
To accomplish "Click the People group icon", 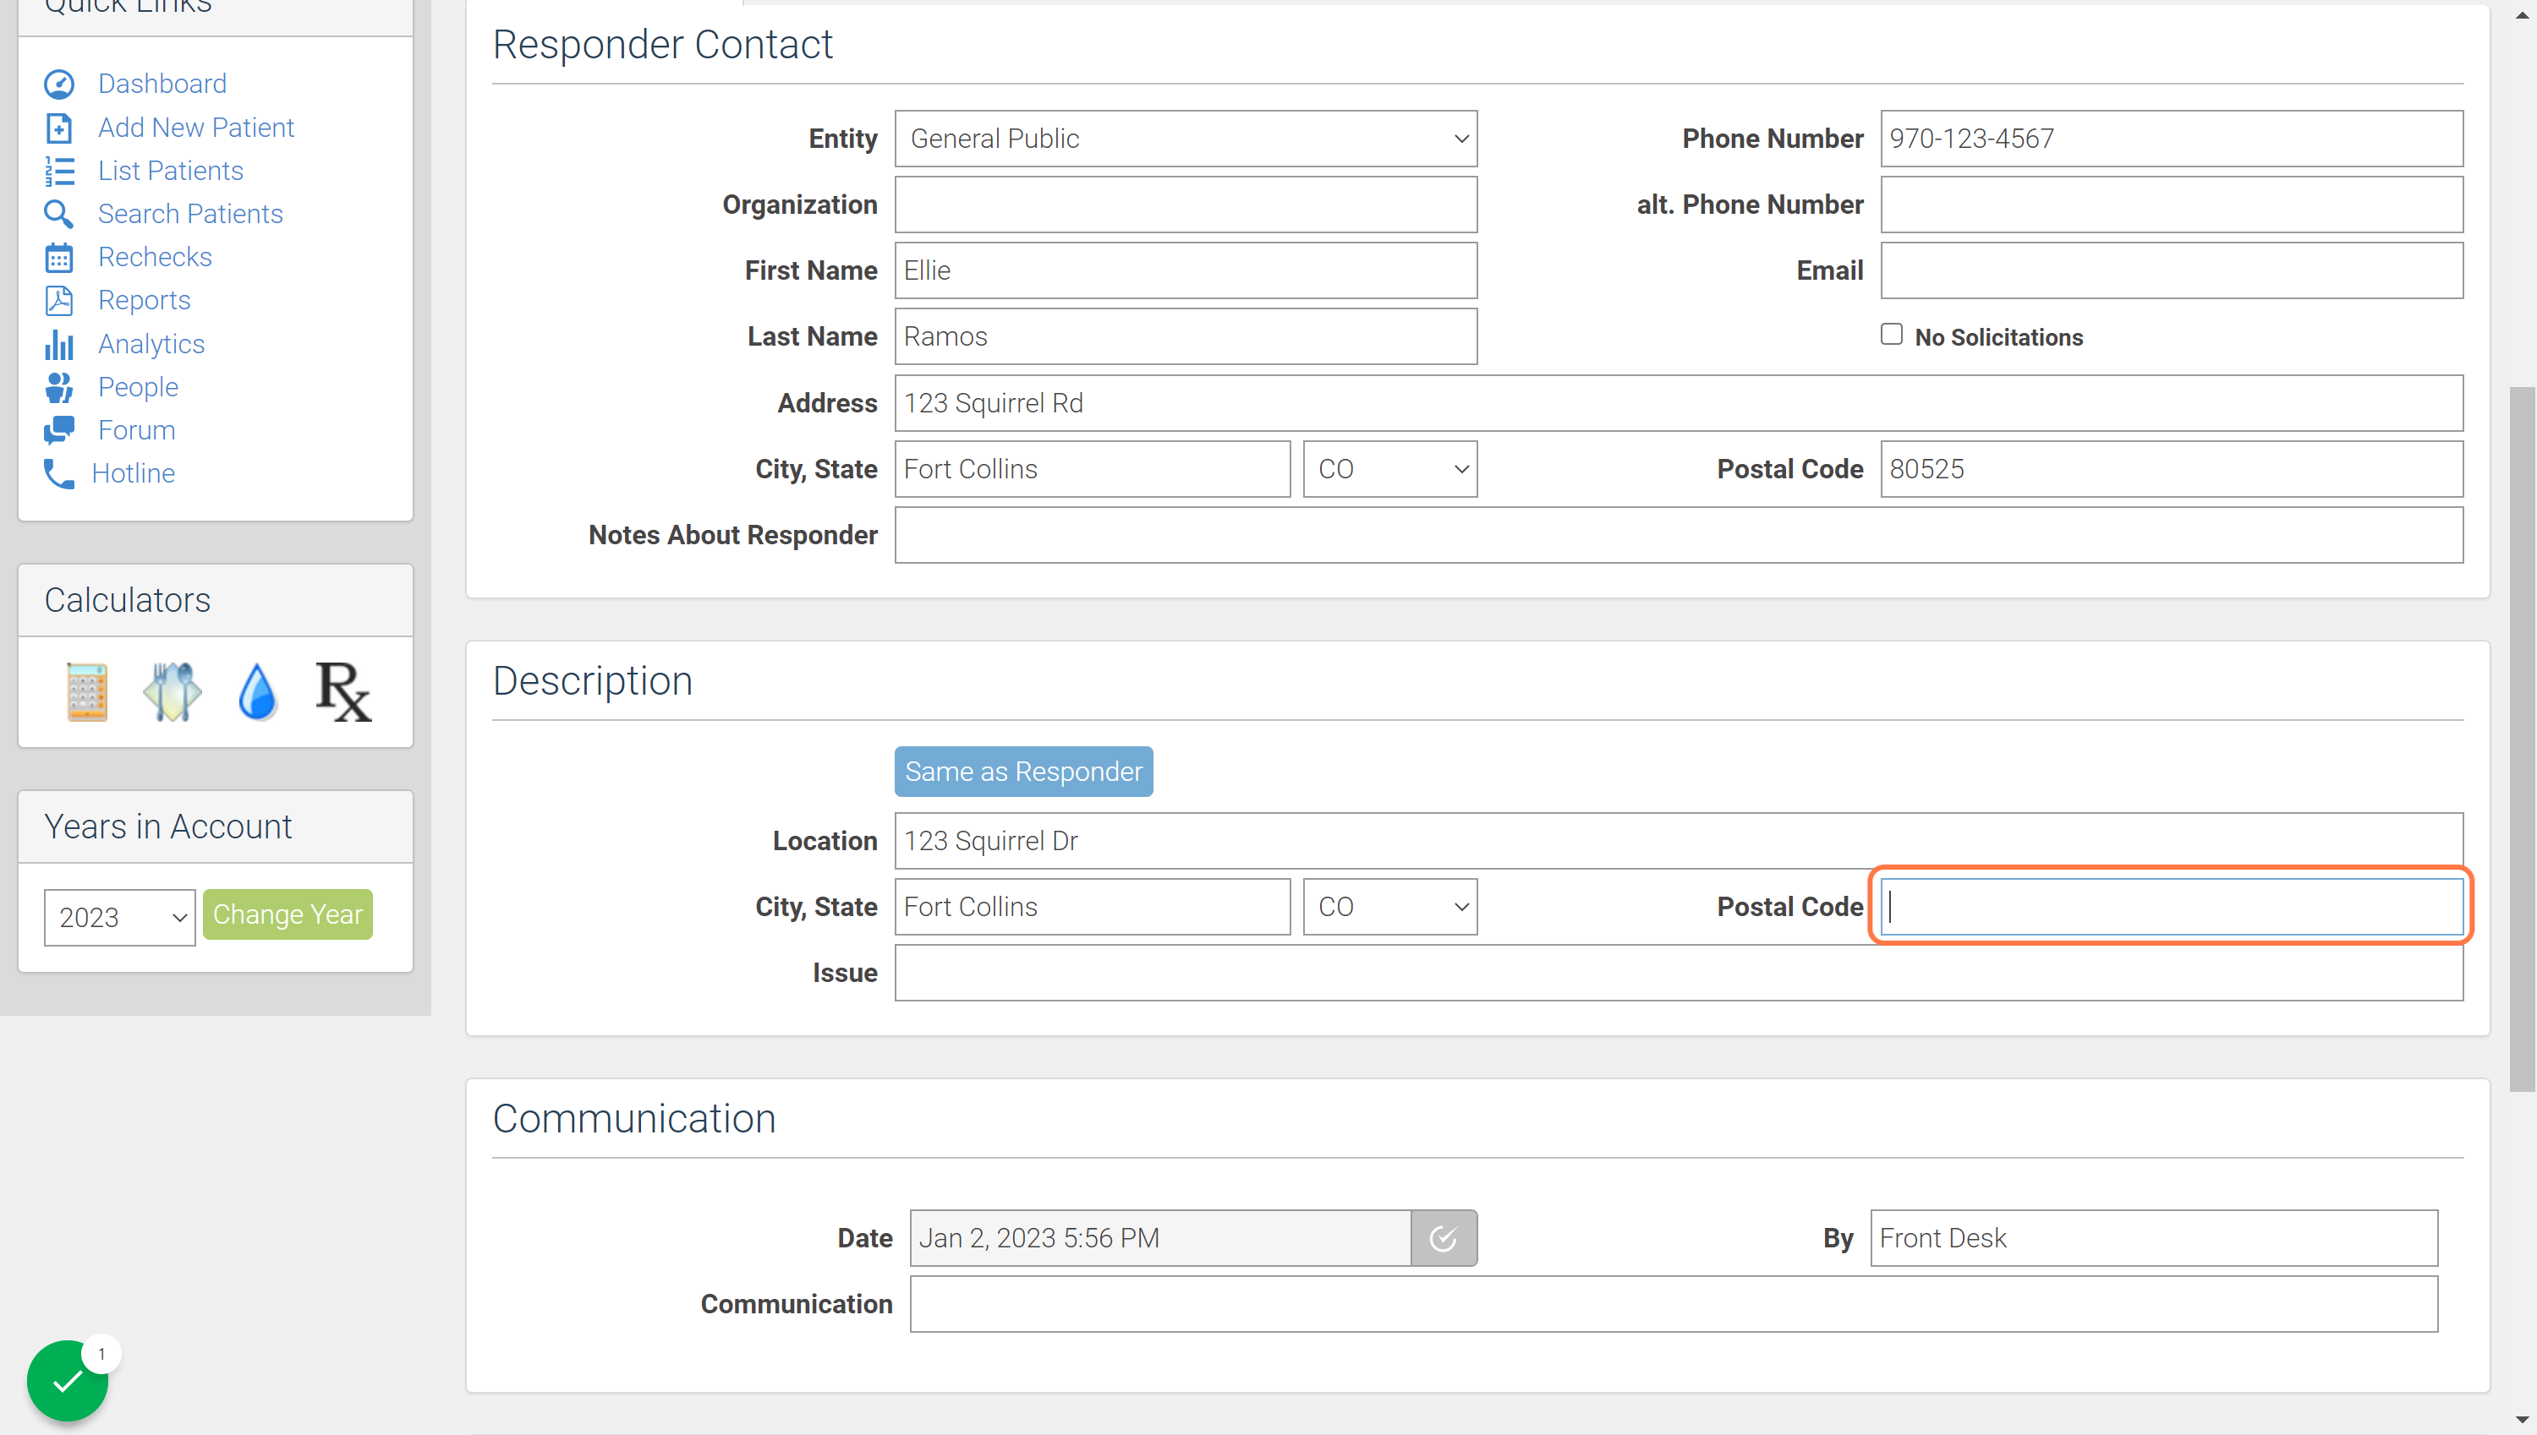I will pos(59,387).
